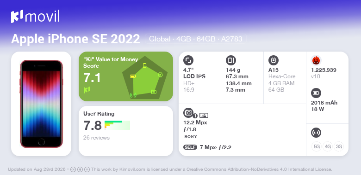Viewport: 361px width, 175px height.
Task: Click the small Ki logo under score
Action: [x=87, y=90]
